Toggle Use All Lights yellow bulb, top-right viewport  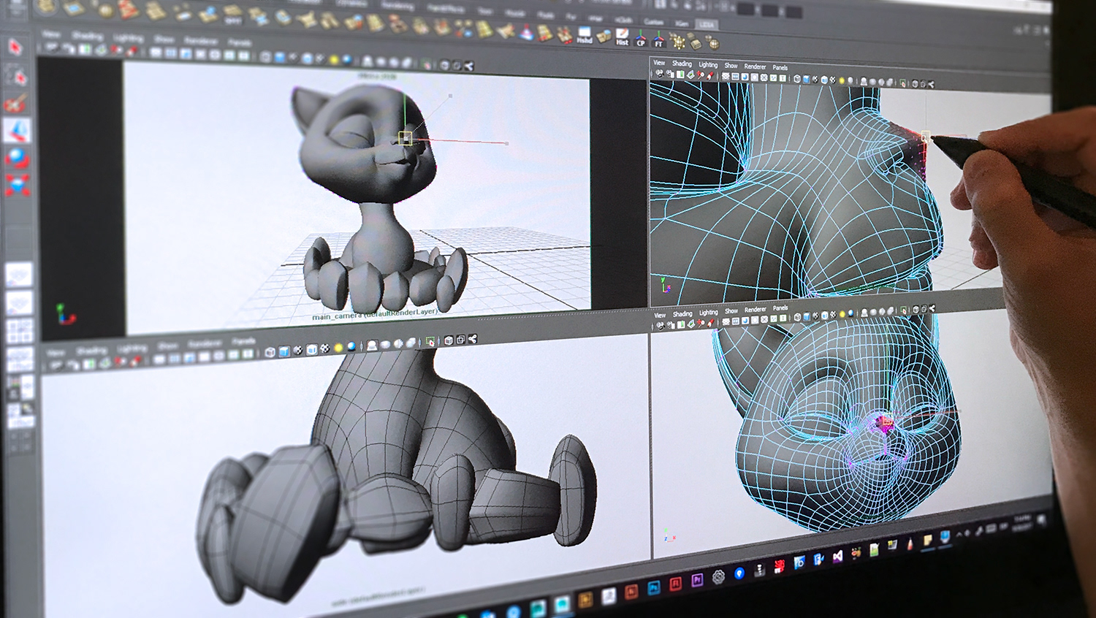pyautogui.click(x=842, y=80)
